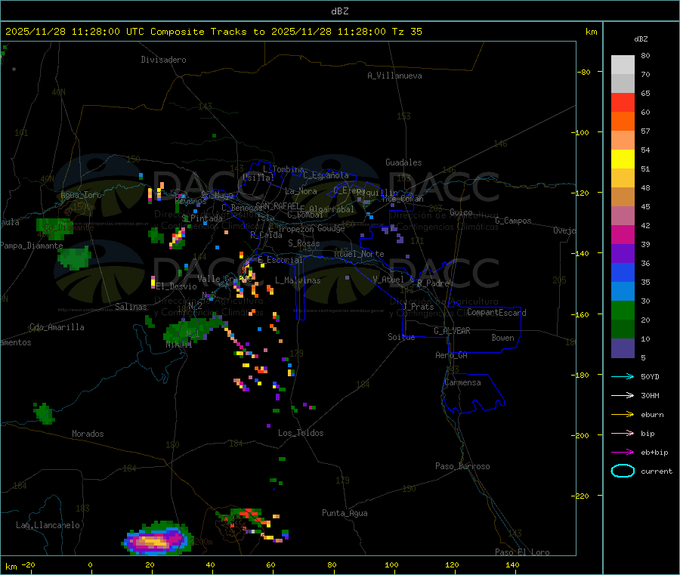The image size is (680, 575).
Task: Click the Agua_Toro place label
Action: click(81, 195)
